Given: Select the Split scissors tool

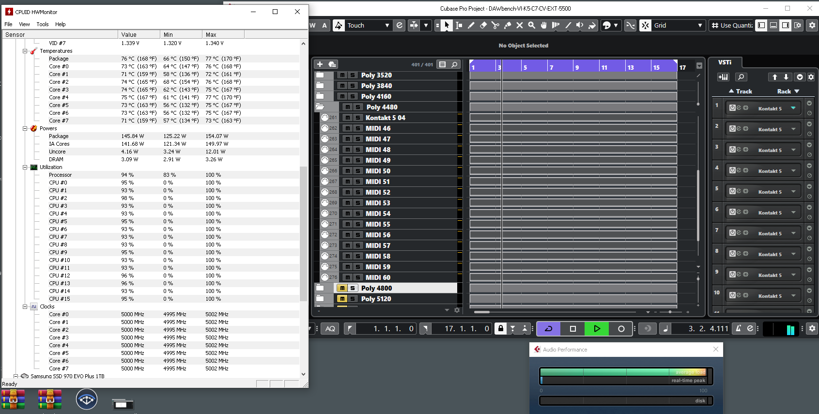Looking at the screenshot, I should pos(495,25).
